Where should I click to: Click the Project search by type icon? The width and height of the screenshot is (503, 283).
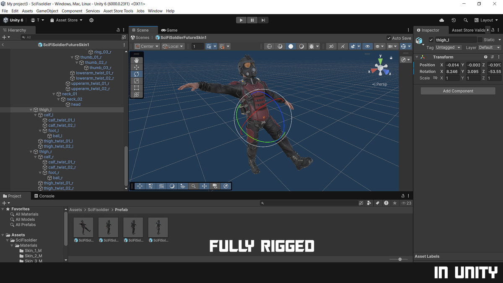tap(369, 203)
